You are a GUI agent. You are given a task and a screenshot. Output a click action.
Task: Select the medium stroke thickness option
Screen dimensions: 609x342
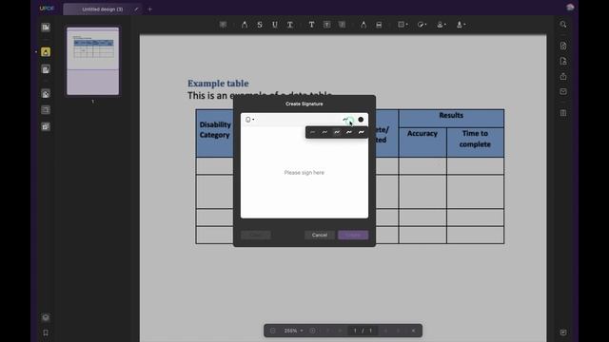pyautogui.click(x=337, y=132)
